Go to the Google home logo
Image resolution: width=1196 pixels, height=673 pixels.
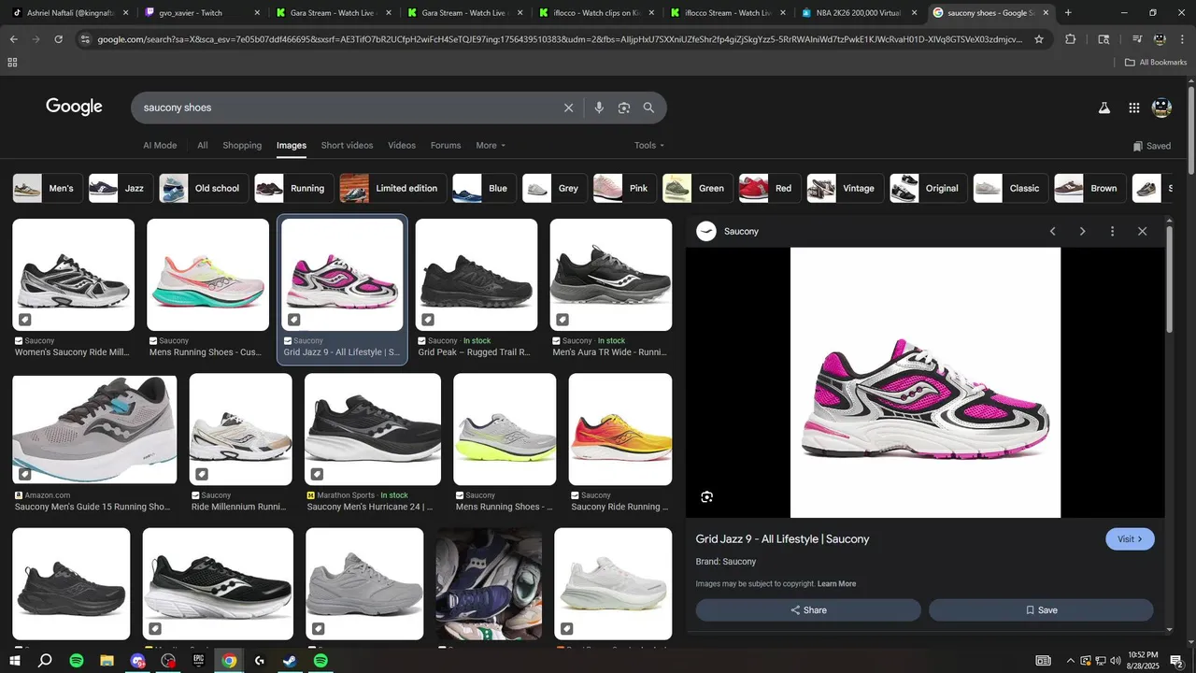click(74, 107)
